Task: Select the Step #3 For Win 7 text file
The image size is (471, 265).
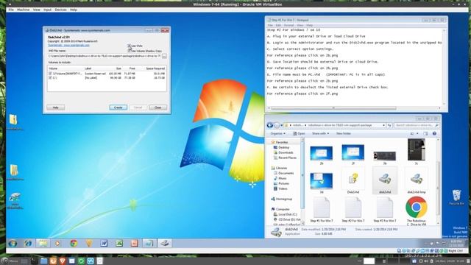Action: click(385, 210)
